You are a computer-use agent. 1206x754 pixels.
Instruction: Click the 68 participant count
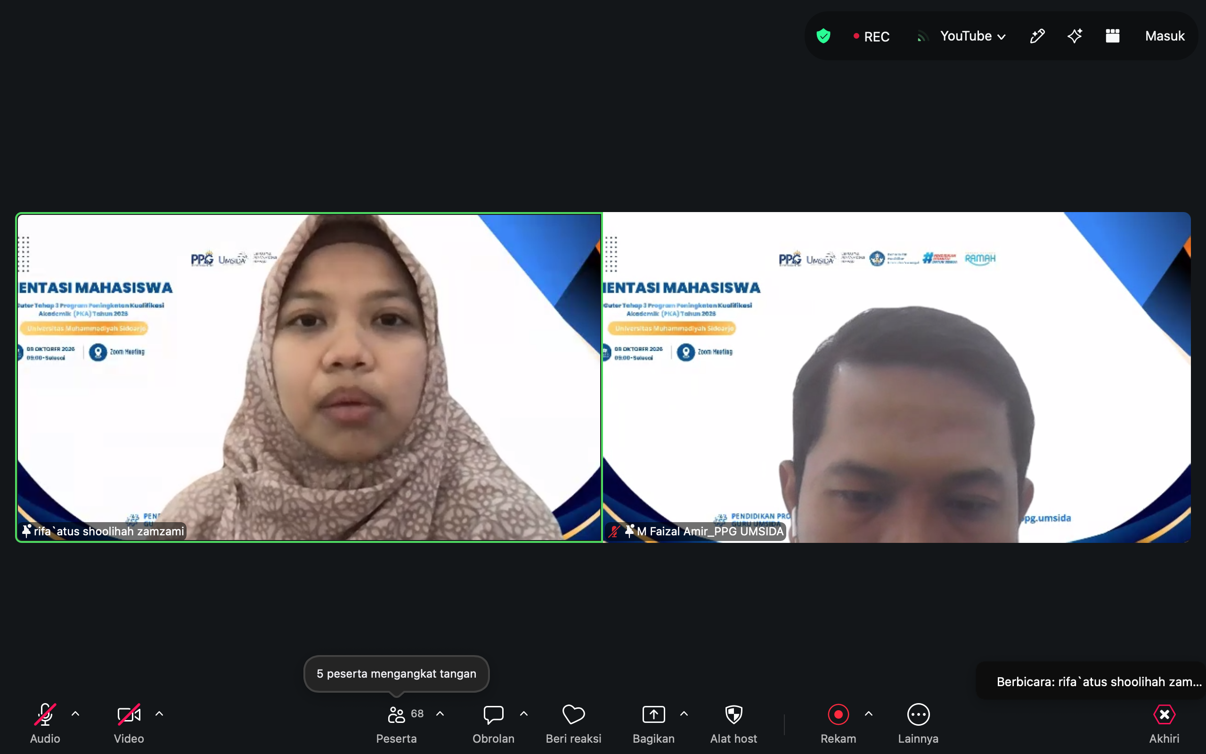point(417,713)
